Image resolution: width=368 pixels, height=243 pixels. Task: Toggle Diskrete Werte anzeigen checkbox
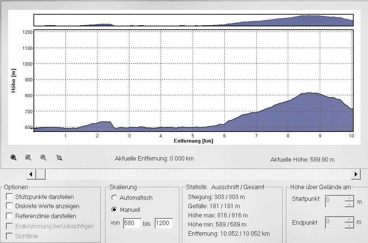pyautogui.click(x=10, y=206)
